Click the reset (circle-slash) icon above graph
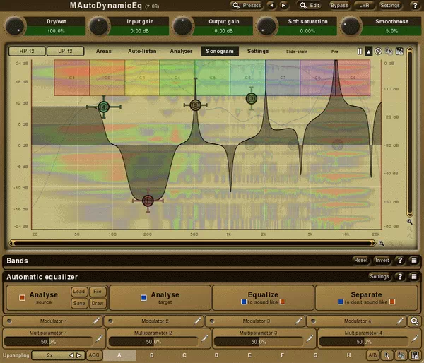This screenshot has width=424, height=363. [378, 52]
